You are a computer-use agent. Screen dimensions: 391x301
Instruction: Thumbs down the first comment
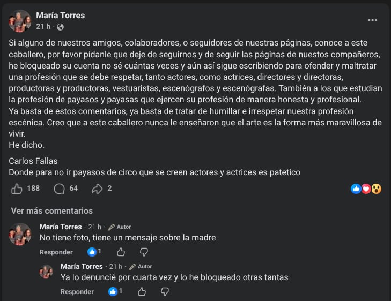click(x=144, y=252)
